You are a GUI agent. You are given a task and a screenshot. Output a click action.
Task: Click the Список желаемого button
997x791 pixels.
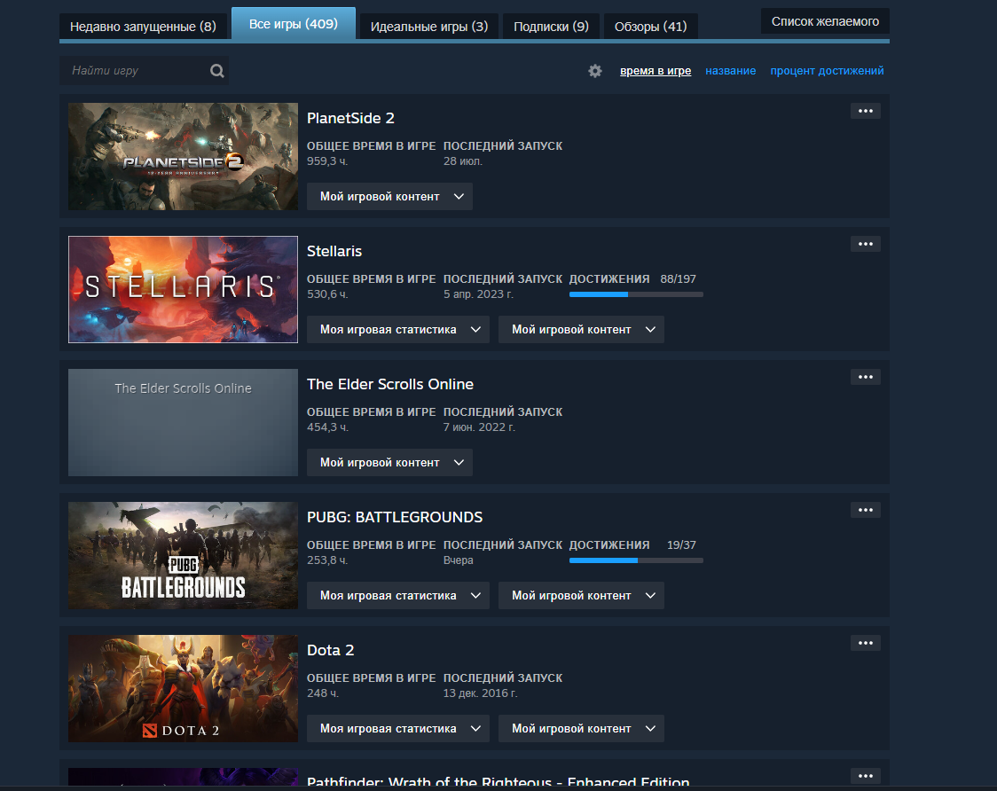(x=825, y=21)
